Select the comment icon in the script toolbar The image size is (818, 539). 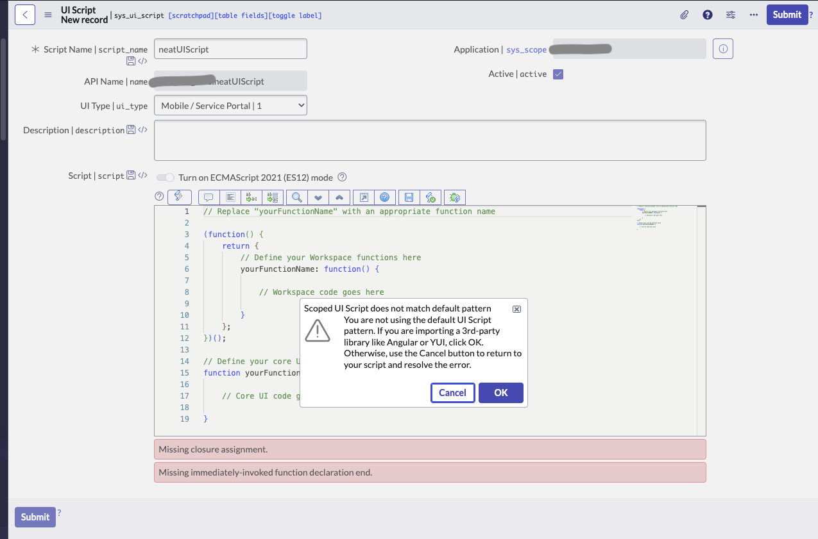(x=209, y=197)
